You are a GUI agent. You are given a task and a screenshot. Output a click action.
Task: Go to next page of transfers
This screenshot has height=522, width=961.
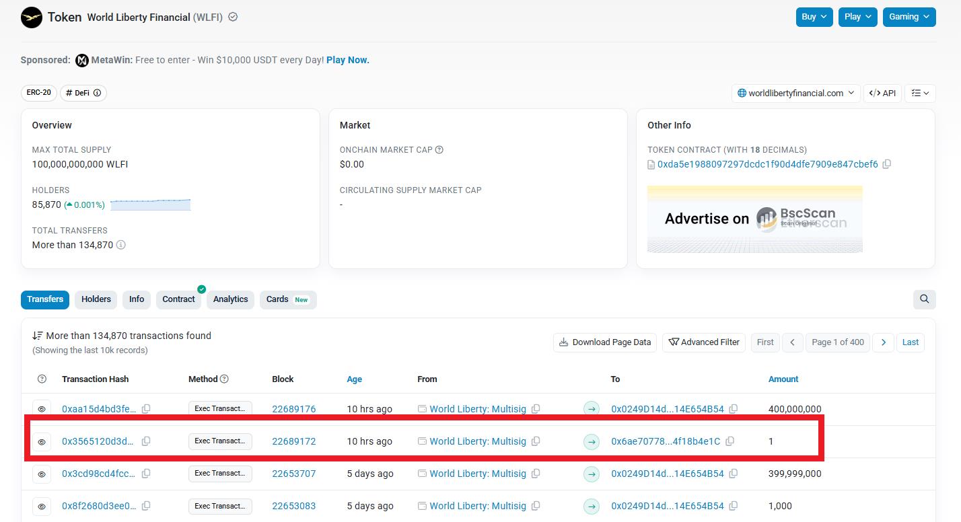click(x=884, y=342)
